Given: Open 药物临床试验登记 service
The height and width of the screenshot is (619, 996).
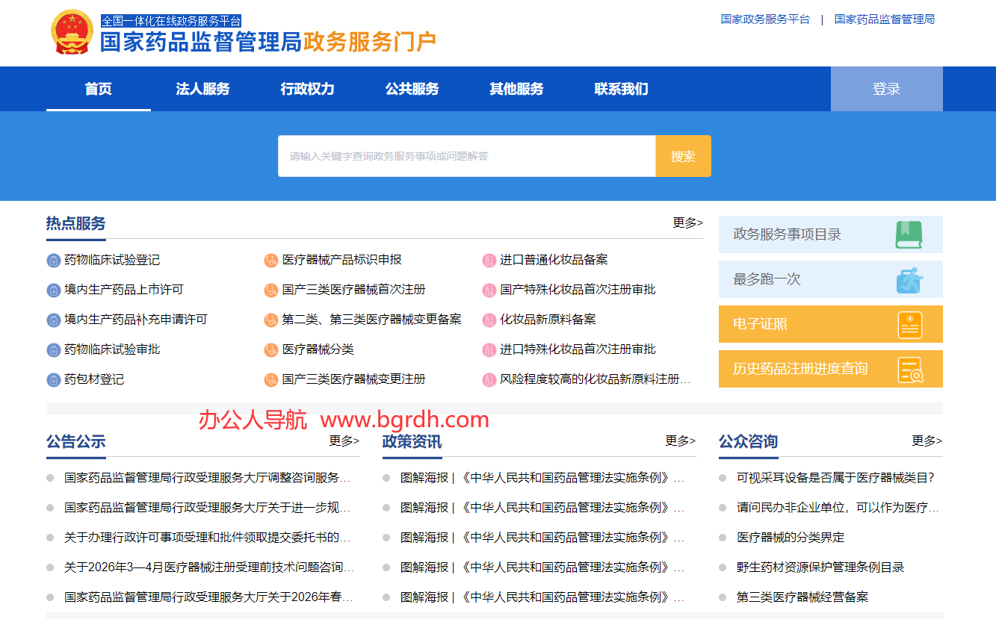Looking at the screenshot, I should click(112, 260).
